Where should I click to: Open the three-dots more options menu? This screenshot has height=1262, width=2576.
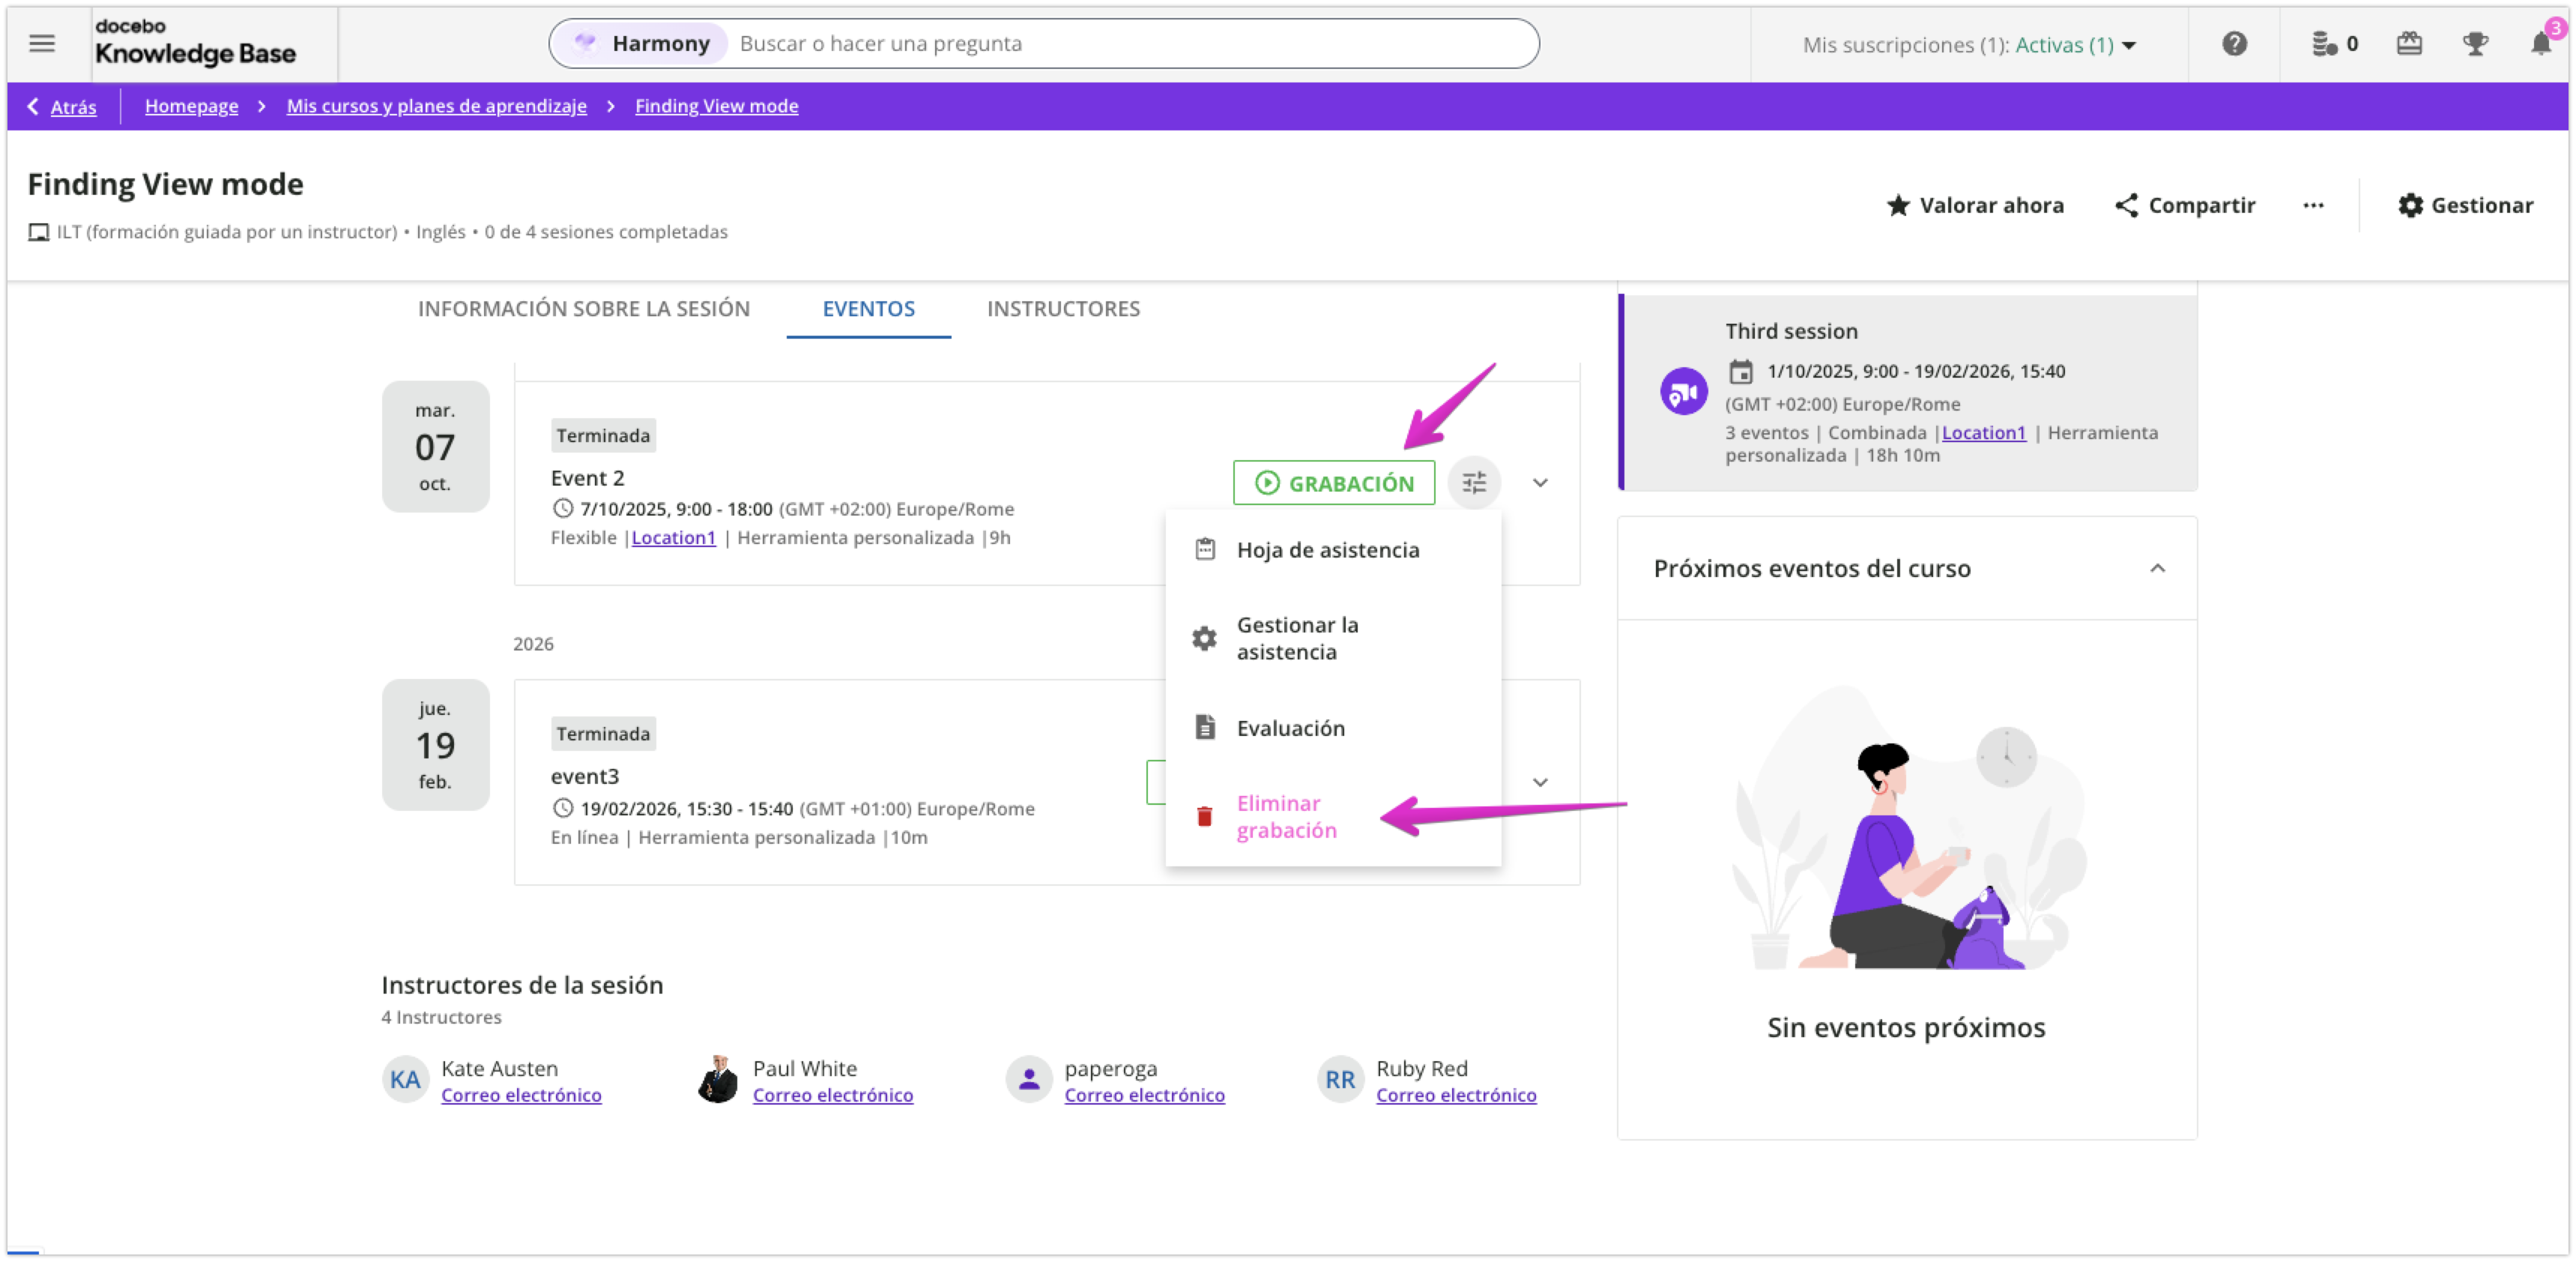[2313, 206]
